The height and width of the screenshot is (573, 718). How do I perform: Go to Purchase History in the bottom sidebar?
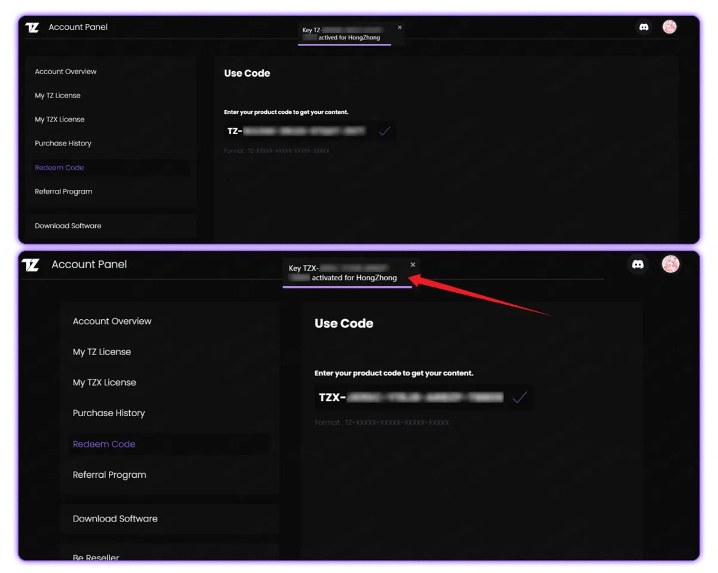pos(109,413)
